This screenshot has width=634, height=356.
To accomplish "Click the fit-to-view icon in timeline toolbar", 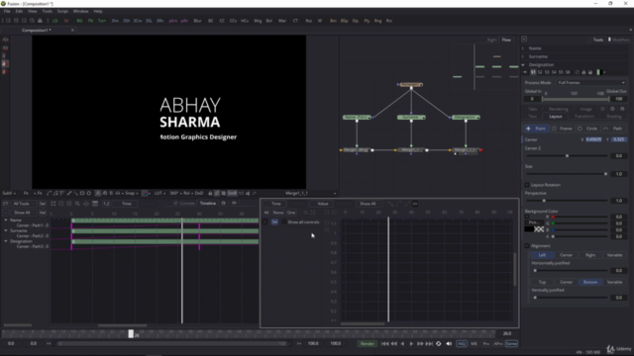I will click(x=53, y=204).
